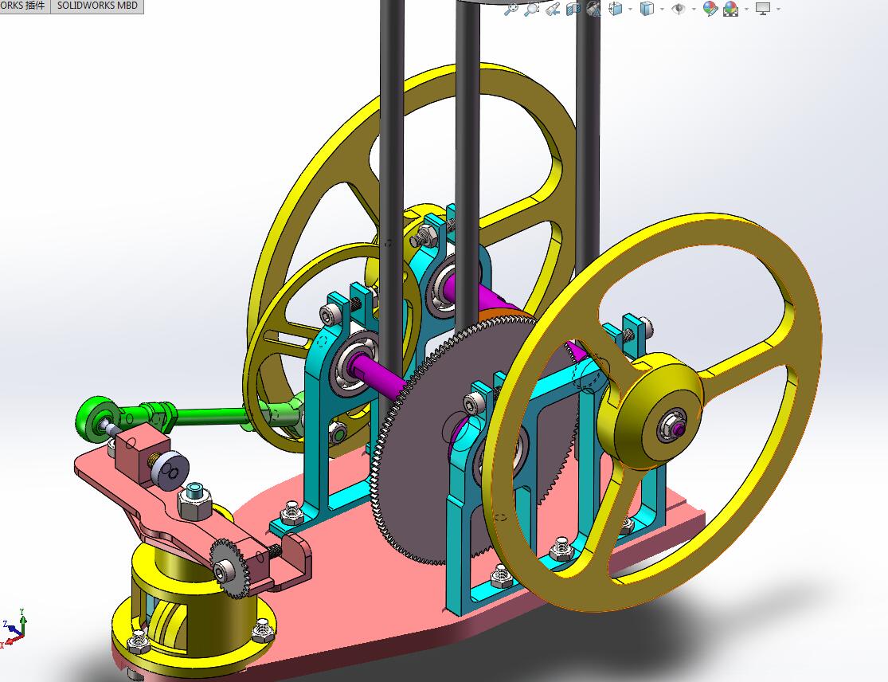Click the Apply Scene icon
Screen dimensions: 888x682
[x=730, y=9]
